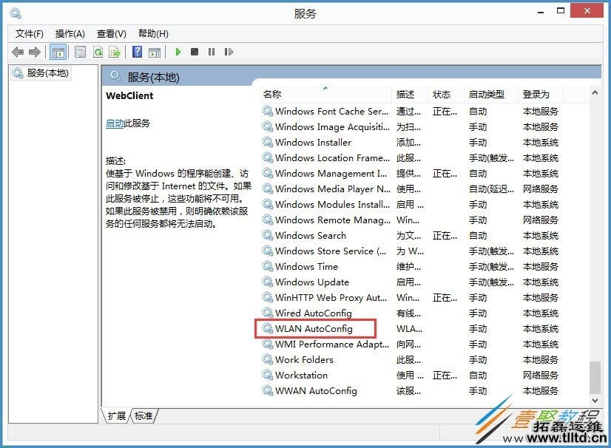
Task: Open the 操作(A) menu
Action: click(70, 33)
